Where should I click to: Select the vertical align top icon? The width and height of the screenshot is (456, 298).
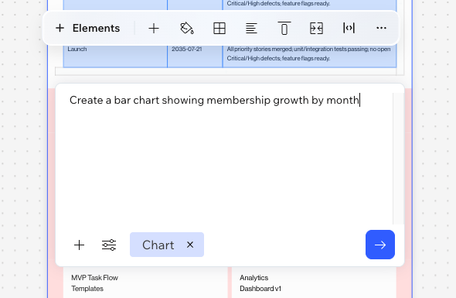point(284,29)
